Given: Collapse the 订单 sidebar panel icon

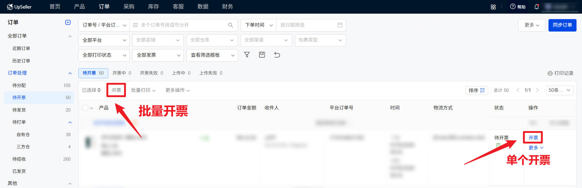Looking at the screenshot, I should (x=68, y=22).
